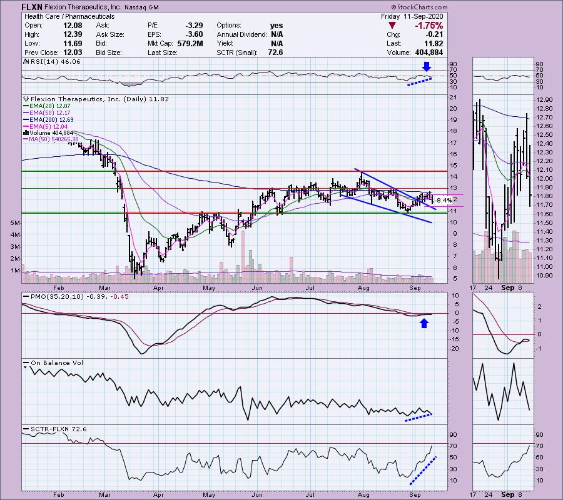
Task: Click the SCTR (Small) value 72.6 in header
Action: pyautogui.click(x=275, y=52)
